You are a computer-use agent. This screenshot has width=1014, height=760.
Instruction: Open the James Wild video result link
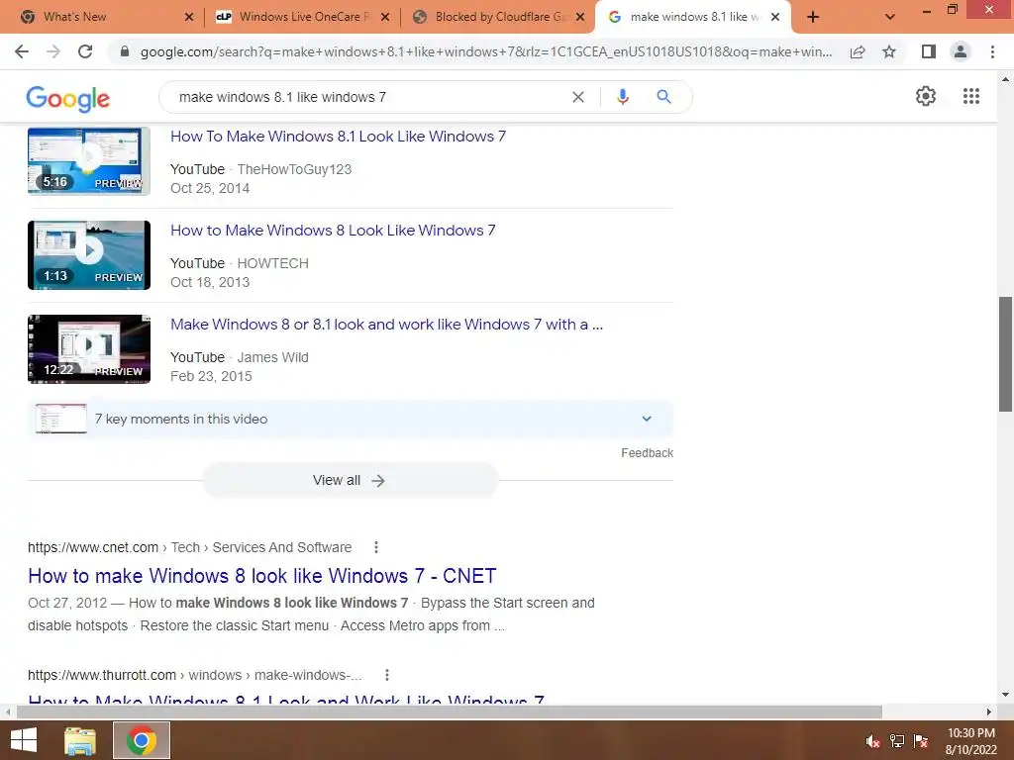387,325
